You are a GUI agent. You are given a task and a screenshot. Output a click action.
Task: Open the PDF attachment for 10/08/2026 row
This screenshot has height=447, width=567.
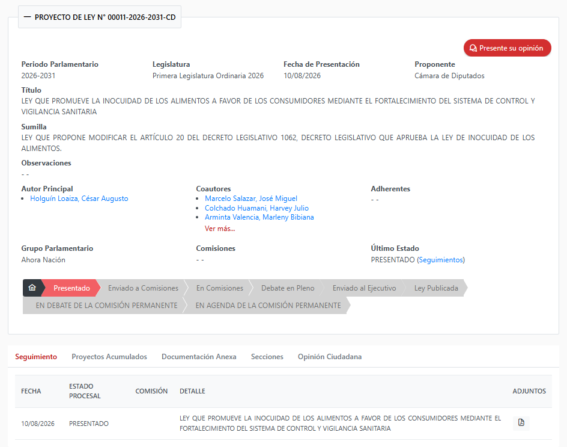pyautogui.click(x=521, y=423)
